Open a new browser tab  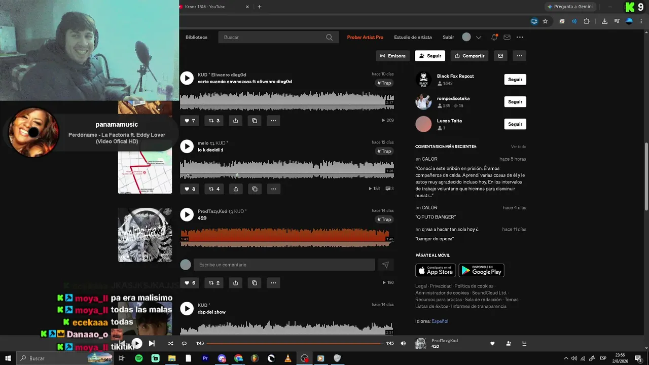point(260,7)
